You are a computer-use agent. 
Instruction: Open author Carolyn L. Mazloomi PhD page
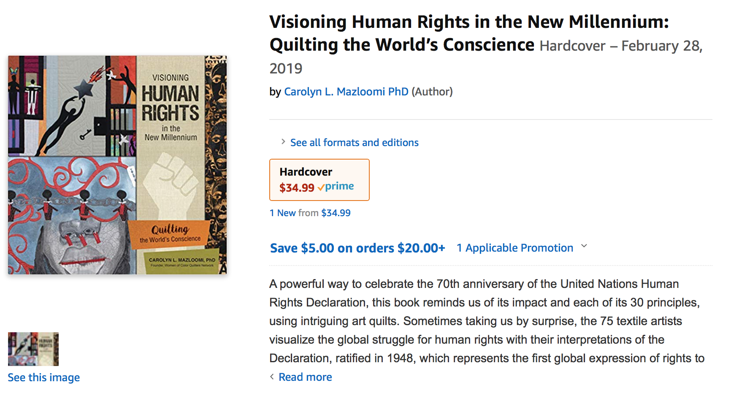click(346, 92)
